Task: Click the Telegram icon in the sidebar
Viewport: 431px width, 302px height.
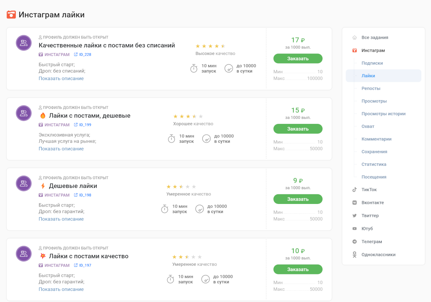Action: click(354, 242)
